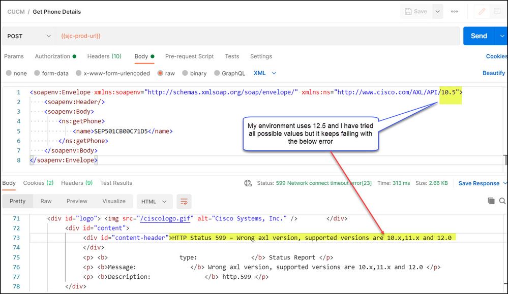Select the form-data radio option
The image size is (508, 294).
click(x=37, y=73)
